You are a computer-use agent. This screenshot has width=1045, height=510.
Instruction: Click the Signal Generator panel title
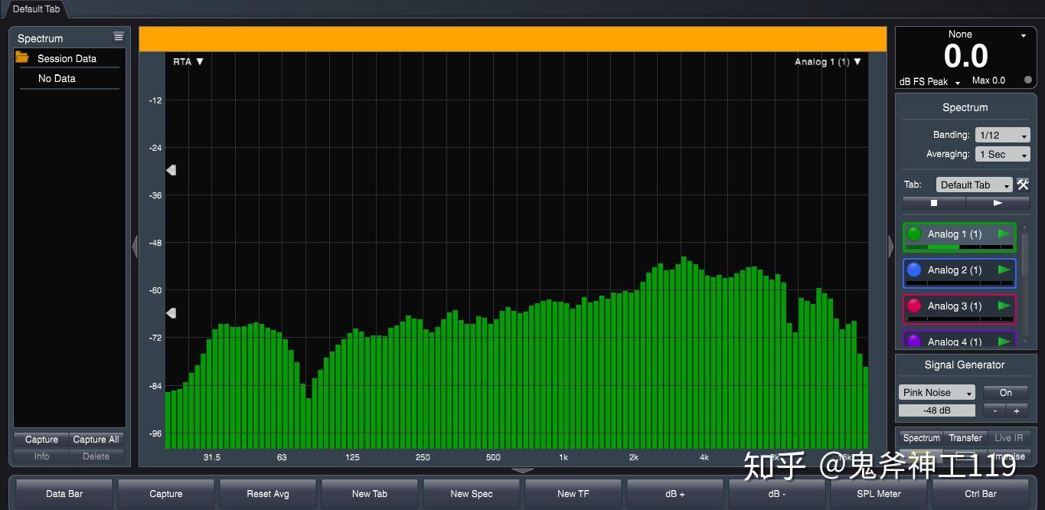[x=964, y=365]
